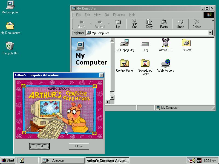Image resolution: width=219 pixels, height=164 pixels.
Task: Select the My Computer desktop icon
Action: click(10, 7)
